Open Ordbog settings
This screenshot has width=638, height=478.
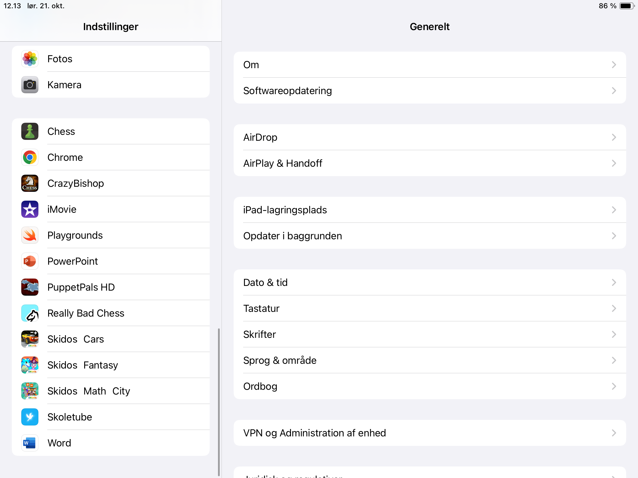click(x=430, y=386)
